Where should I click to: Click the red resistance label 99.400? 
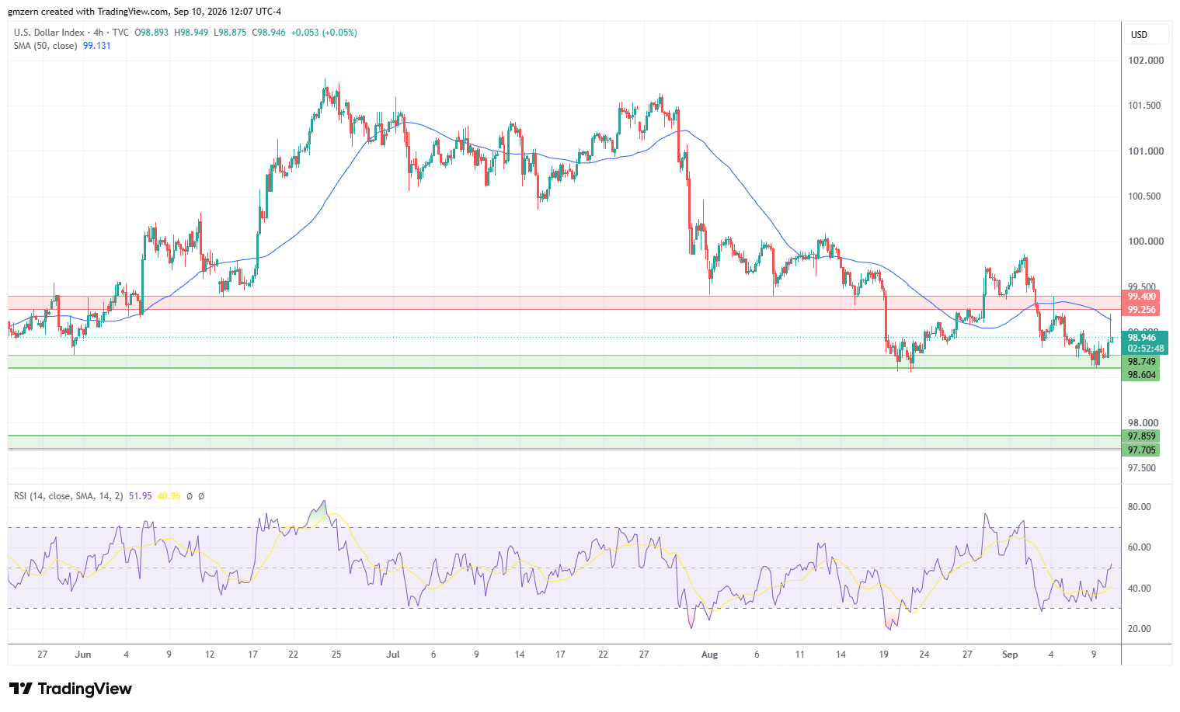tap(1142, 297)
